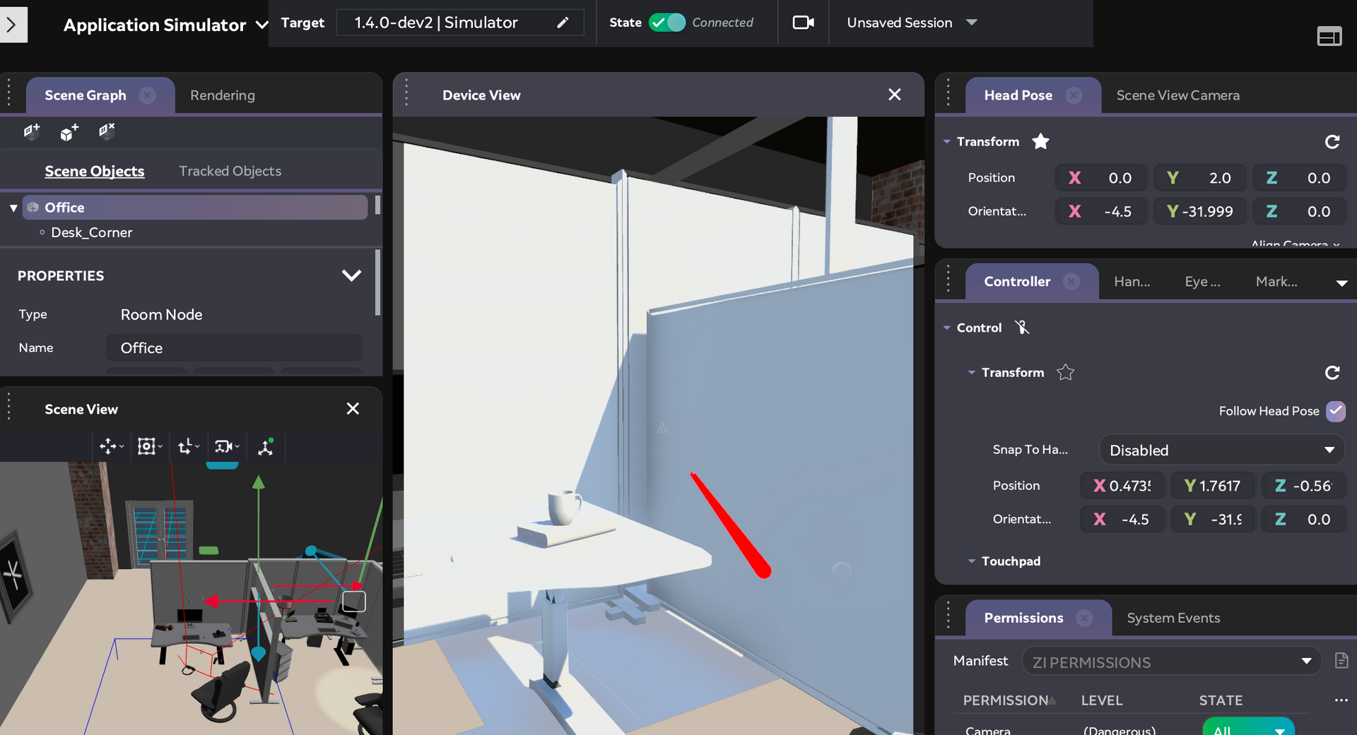Image resolution: width=1357 pixels, height=735 pixels.
Task: Select the Rotate tool in Scene View
Action: pyautogui.click(x=187, y=446)
